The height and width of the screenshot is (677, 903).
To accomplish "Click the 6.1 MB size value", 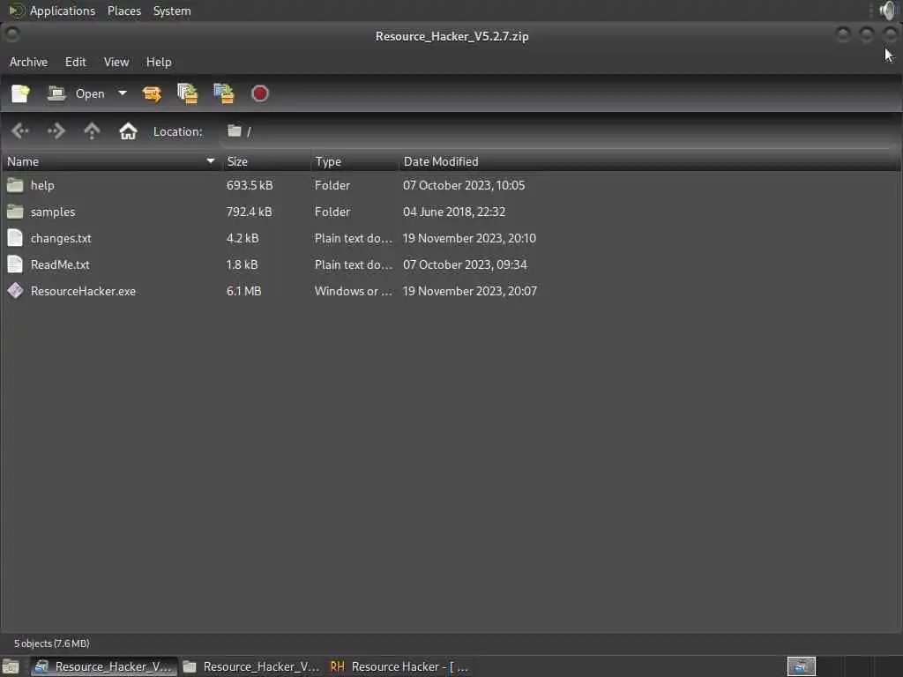I will pos(243,291).
